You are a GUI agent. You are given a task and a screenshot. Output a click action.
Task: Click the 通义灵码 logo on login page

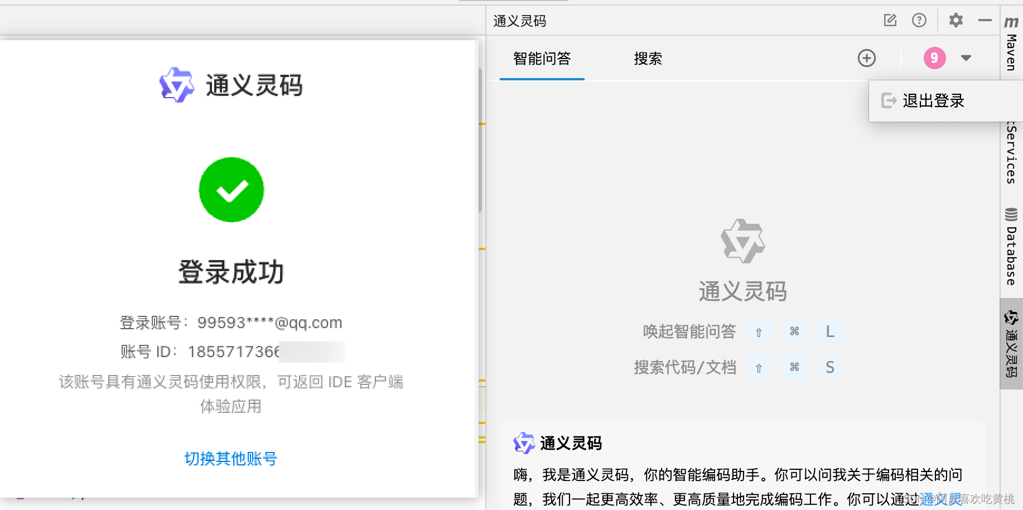(176, 85)
